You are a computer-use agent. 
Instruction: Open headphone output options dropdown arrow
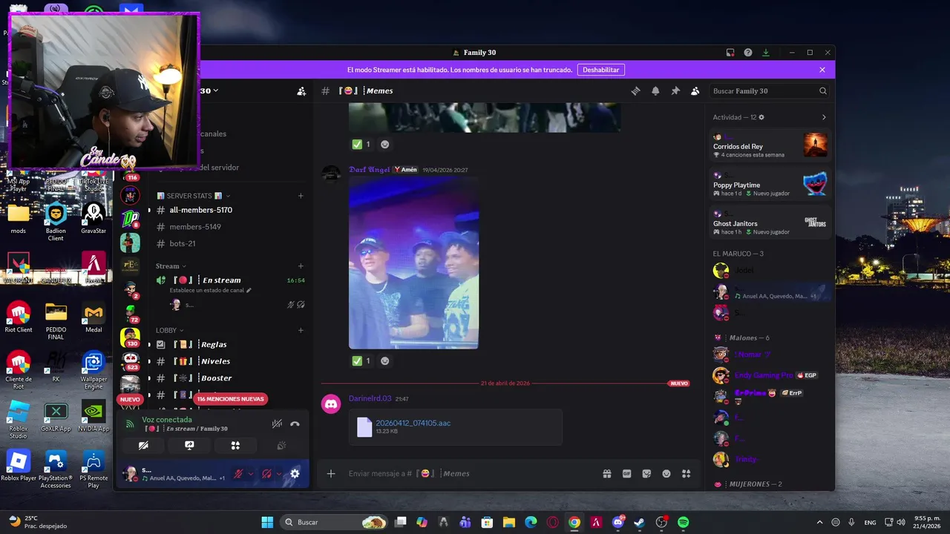(x=279, y=474)
